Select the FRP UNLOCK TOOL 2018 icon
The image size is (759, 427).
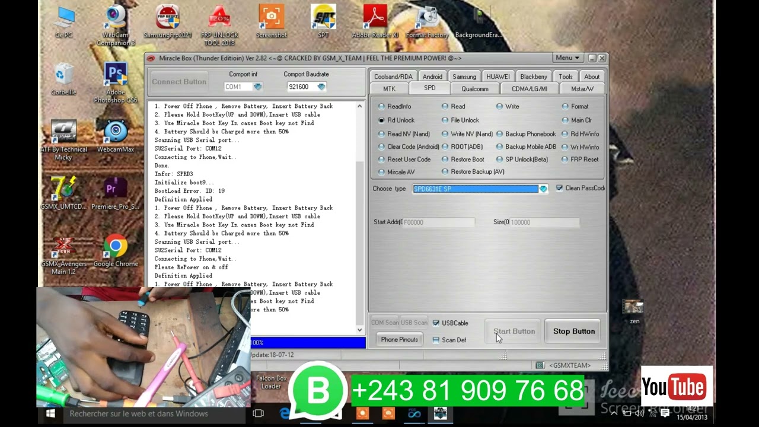pyautogui.click(x=219, y=26)
